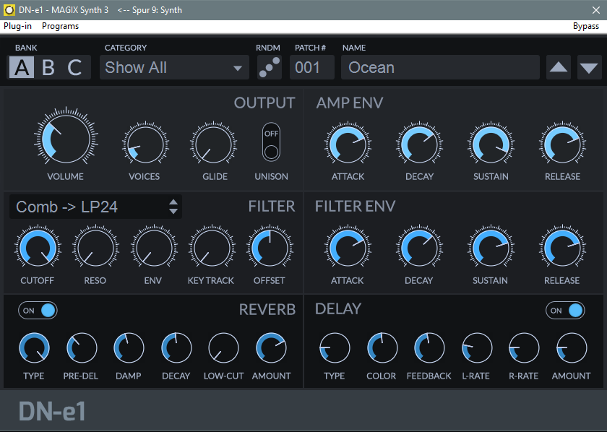Click the Filter Reso knob

point(95,248)
